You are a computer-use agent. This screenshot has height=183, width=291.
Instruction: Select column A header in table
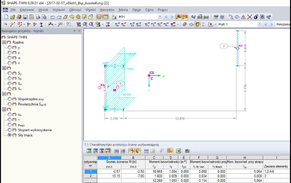coord(109,158)
